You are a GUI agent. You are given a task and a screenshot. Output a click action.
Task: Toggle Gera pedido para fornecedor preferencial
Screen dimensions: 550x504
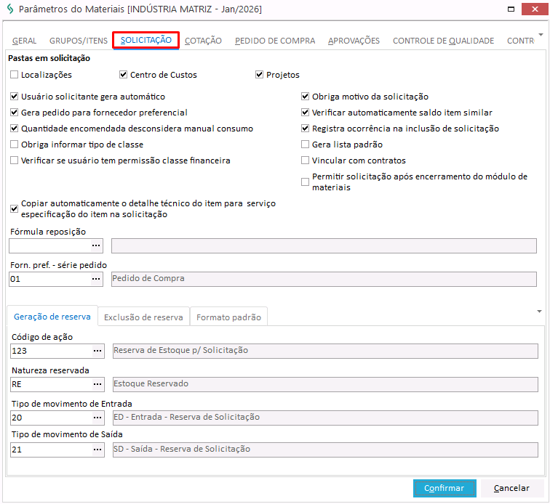pyautogui.click(x=14, y=113)
